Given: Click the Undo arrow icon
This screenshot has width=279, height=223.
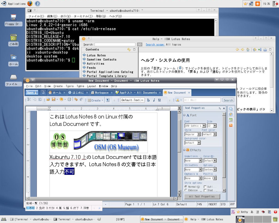Looking at the screenshot, I should pyautogui.click(x=76, y=100).
